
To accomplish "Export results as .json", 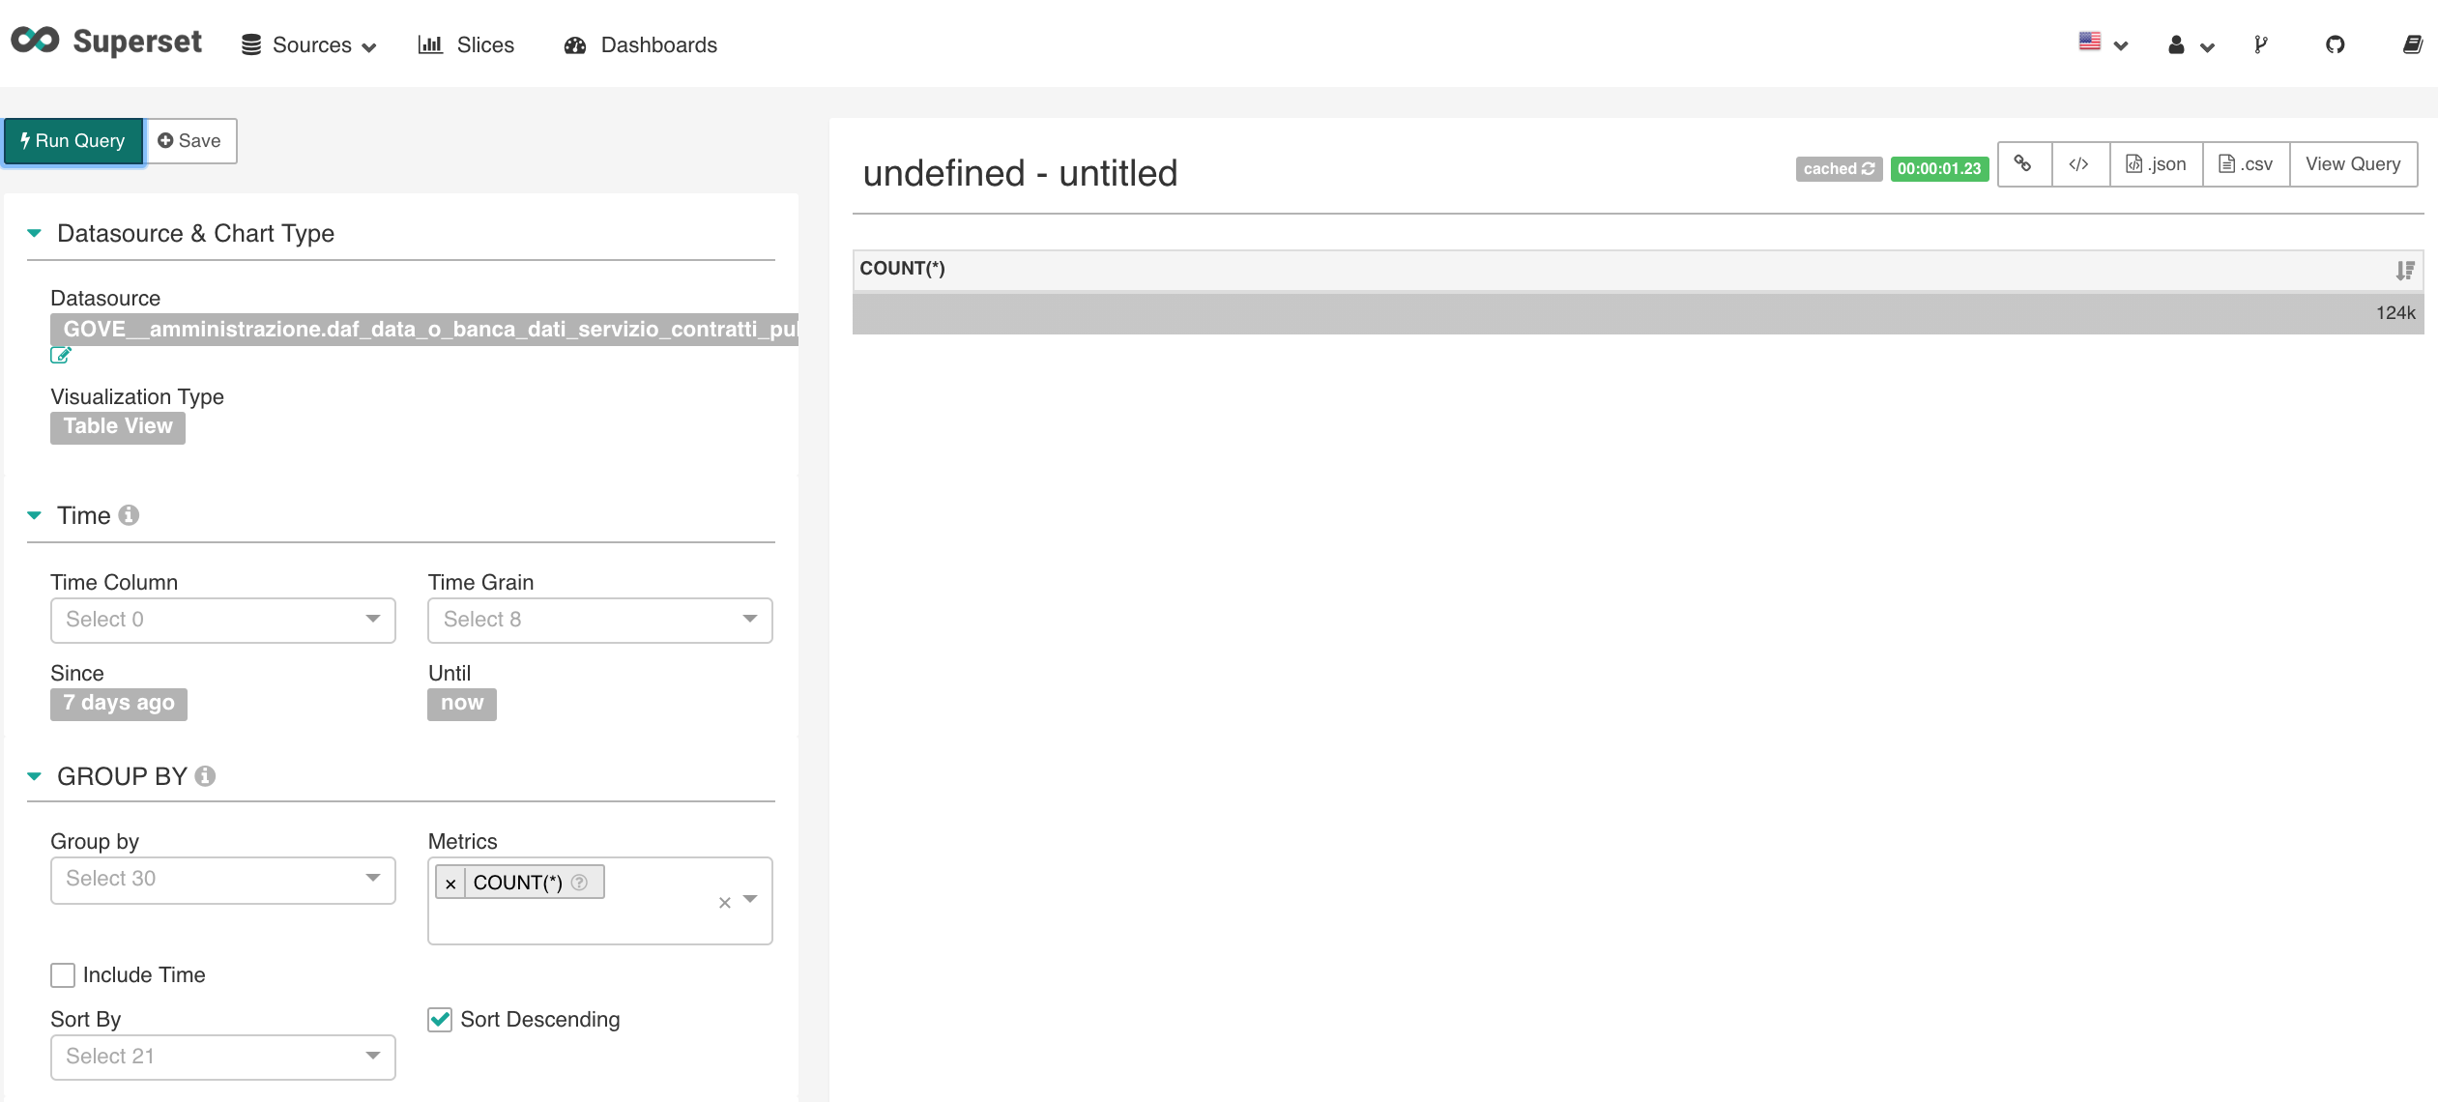I will [x=2156, y=164].
